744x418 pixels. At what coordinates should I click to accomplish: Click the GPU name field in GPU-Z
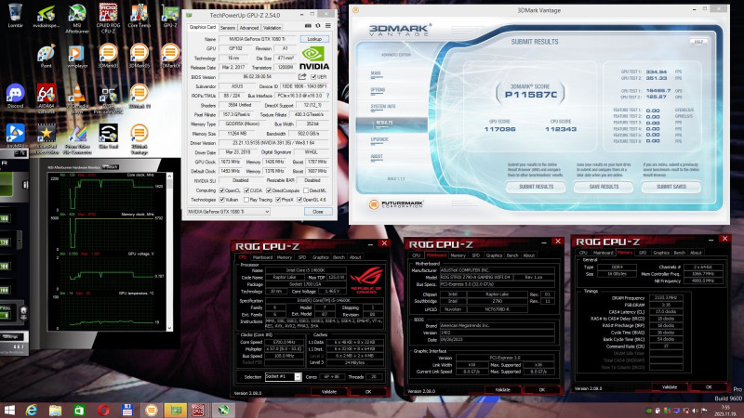pos(258,39)
